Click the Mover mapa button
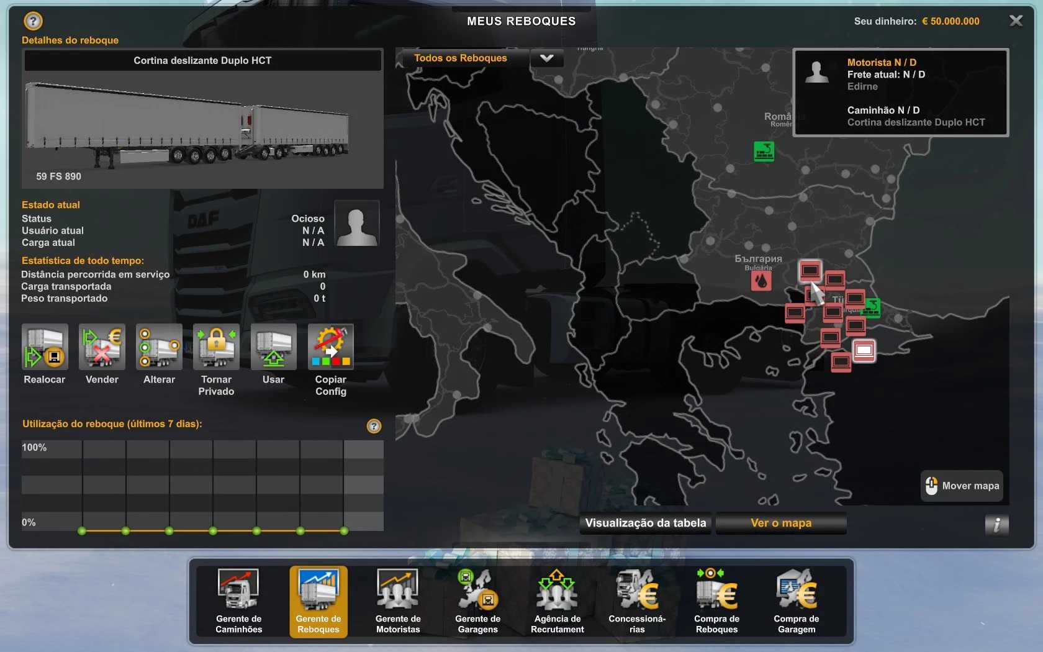 (962, 486)
